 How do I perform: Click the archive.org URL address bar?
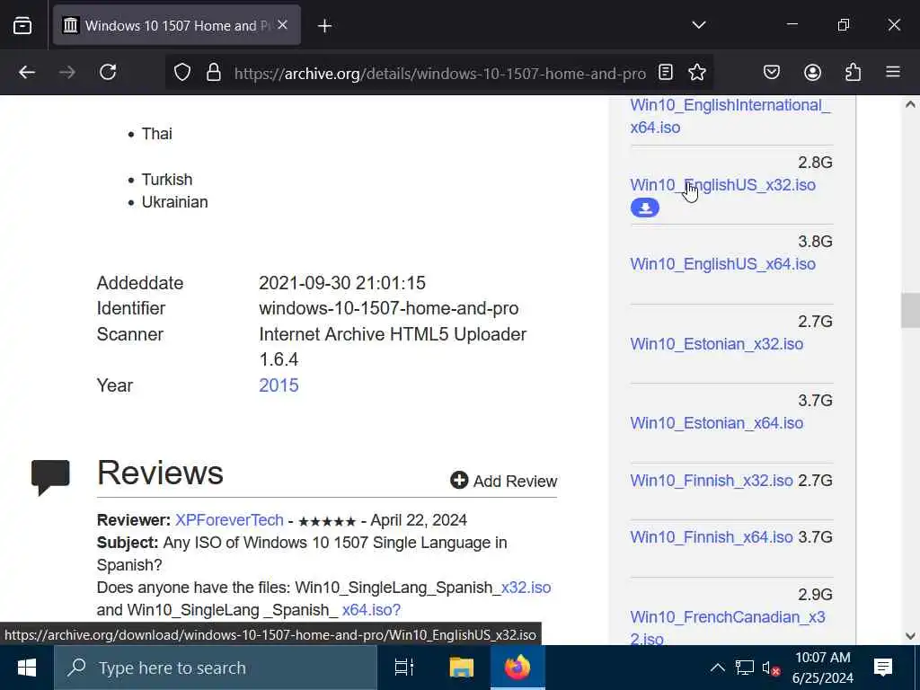[x=440, y=74]
